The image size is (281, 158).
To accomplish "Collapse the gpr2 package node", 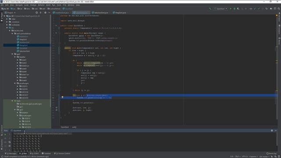I will (x=12, y=54).
